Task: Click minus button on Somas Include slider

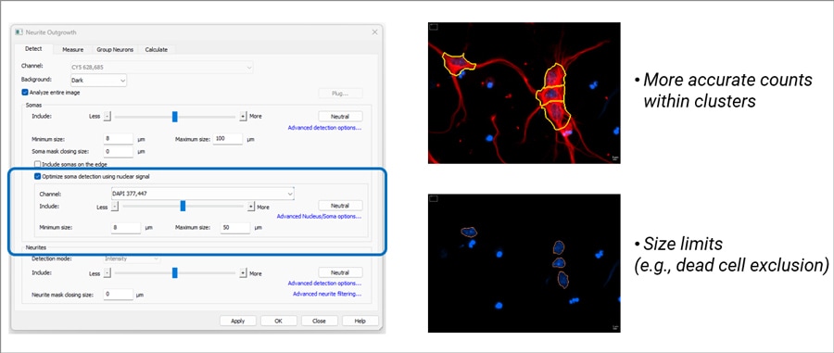Action: click(x=107, y=117)
